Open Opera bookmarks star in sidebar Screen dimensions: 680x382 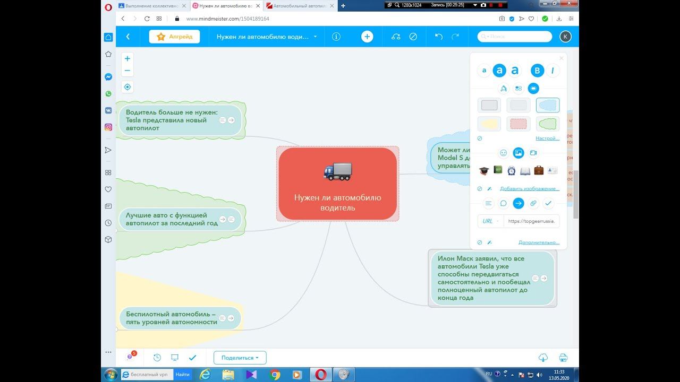pos(108,54)
